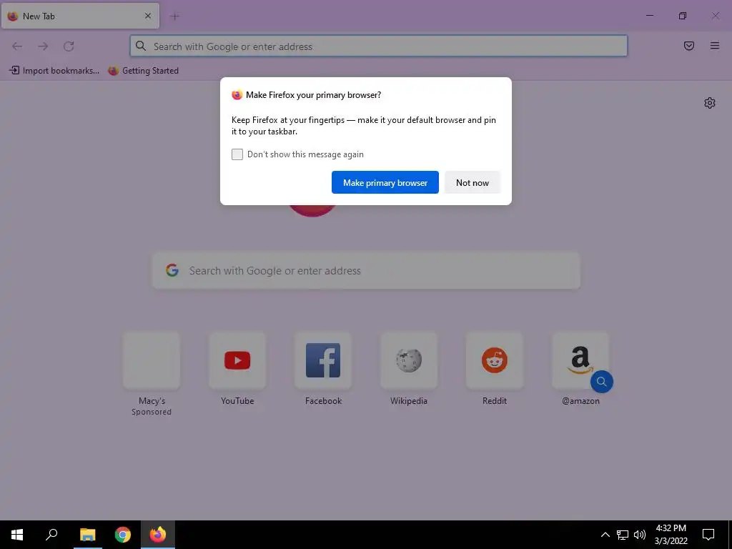Viewport: 732px width, 549px height.
Task: Open volume control tray icon
Action: click(640, 535)
